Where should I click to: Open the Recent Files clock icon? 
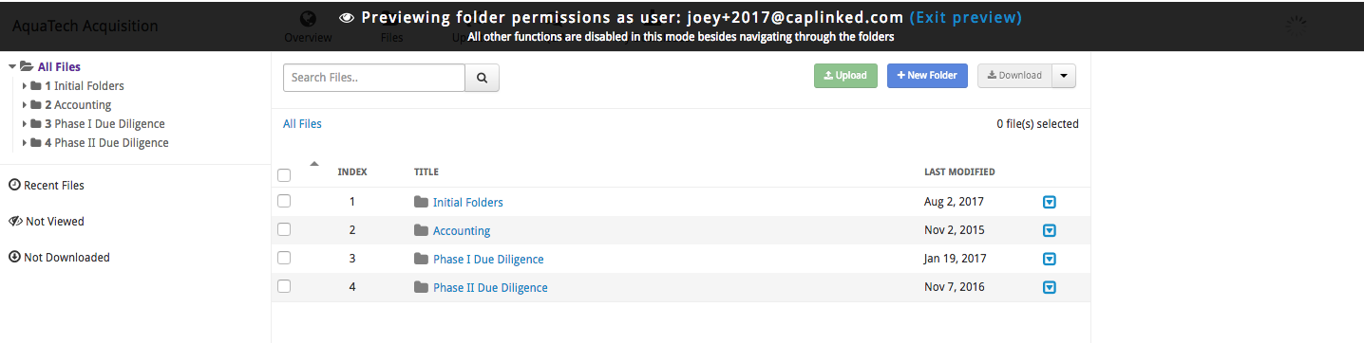click(14, 185)
